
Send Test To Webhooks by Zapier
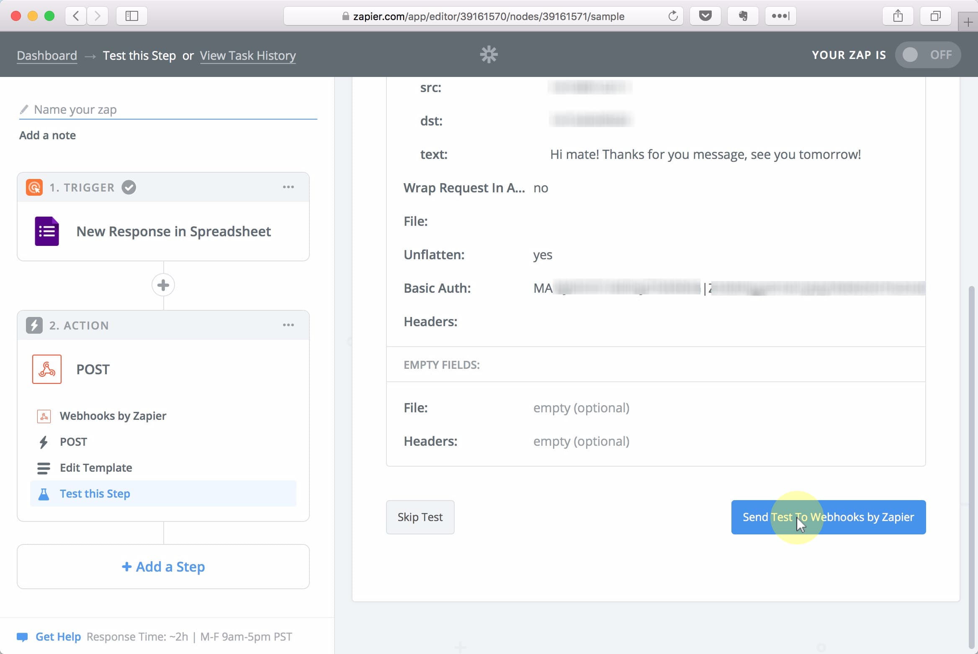pyautogui.click(x=828, y=517)
